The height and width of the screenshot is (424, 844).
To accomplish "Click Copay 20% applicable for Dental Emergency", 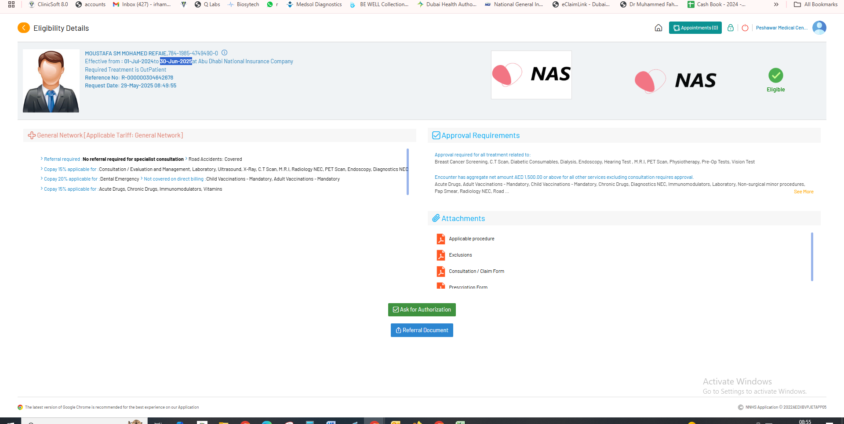I will [x=90, y=179].
